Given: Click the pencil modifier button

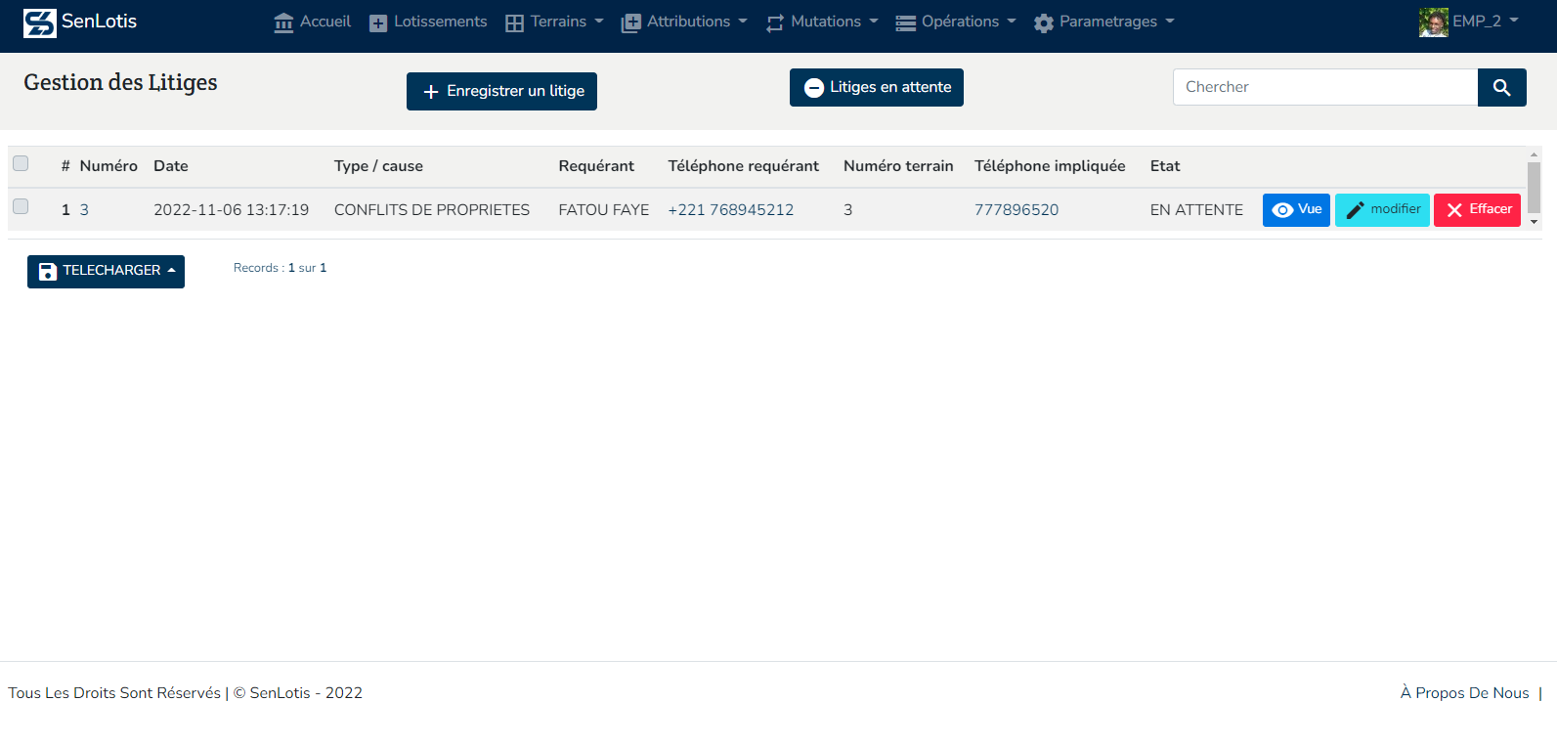Looking at the screenshot, I should (1381, 210).
